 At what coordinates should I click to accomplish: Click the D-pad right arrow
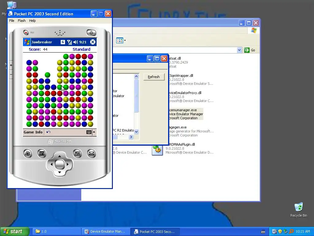click(x=67, y=164)
